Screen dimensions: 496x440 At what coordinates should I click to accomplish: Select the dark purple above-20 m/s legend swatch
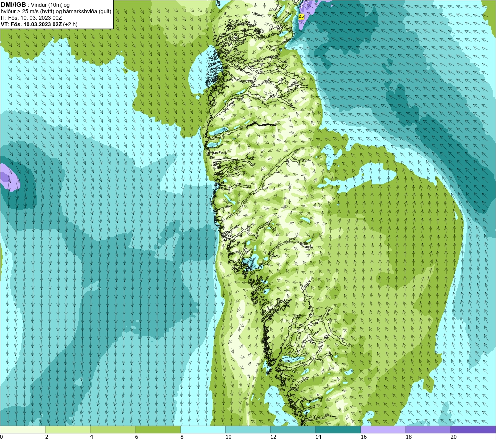(473, 429)
